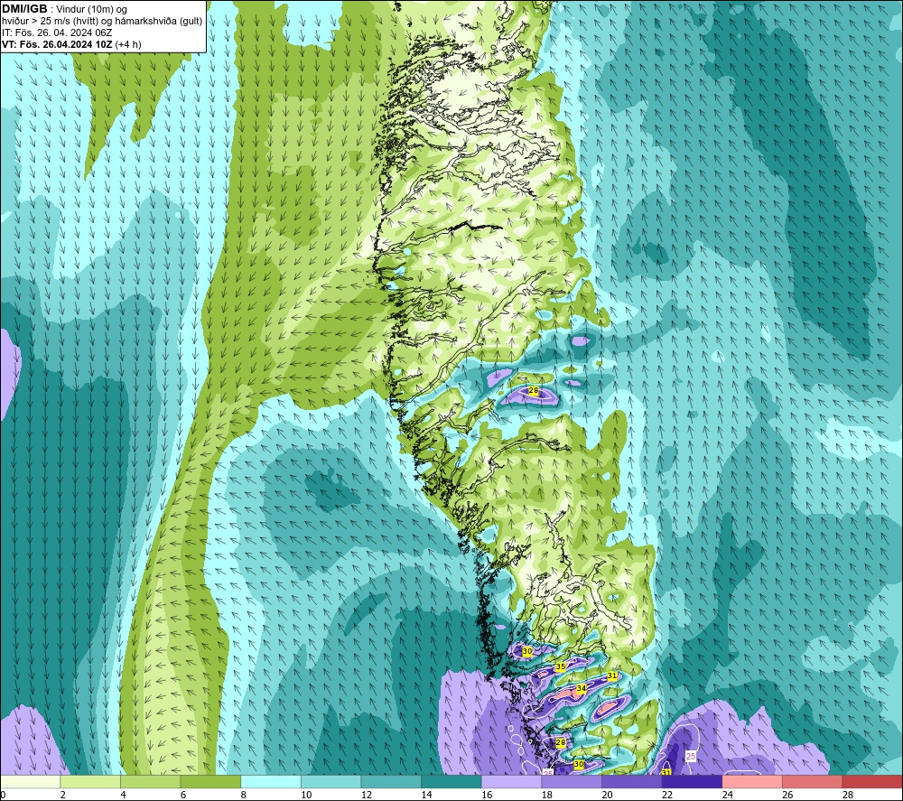903x801 pixels.
Task: Click the legend scale number '20'
Action: pyautogui.click(x=607, y=796)
